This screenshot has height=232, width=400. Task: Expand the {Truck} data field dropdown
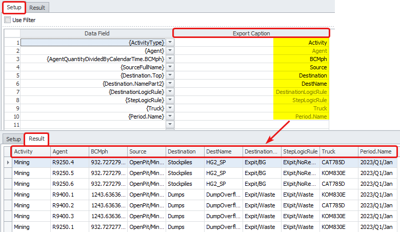click(x=170, y=109)
